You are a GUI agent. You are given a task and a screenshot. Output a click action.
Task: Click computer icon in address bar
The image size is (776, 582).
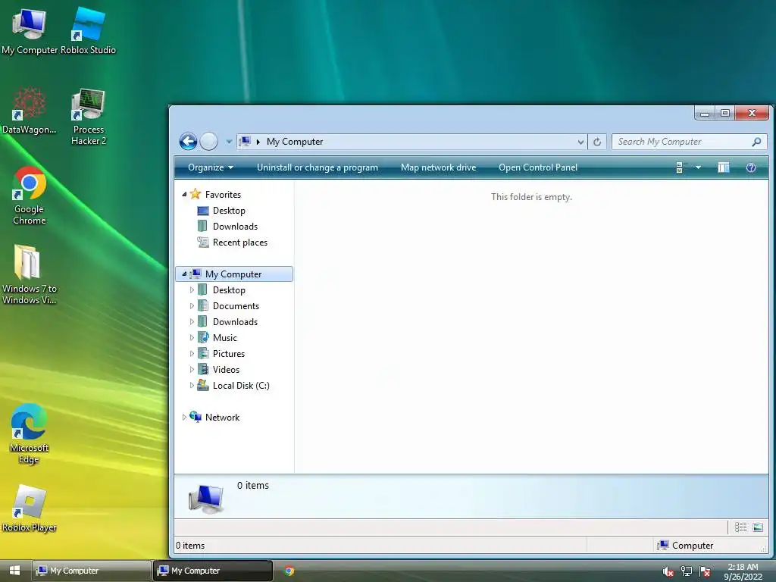point(245,142)
